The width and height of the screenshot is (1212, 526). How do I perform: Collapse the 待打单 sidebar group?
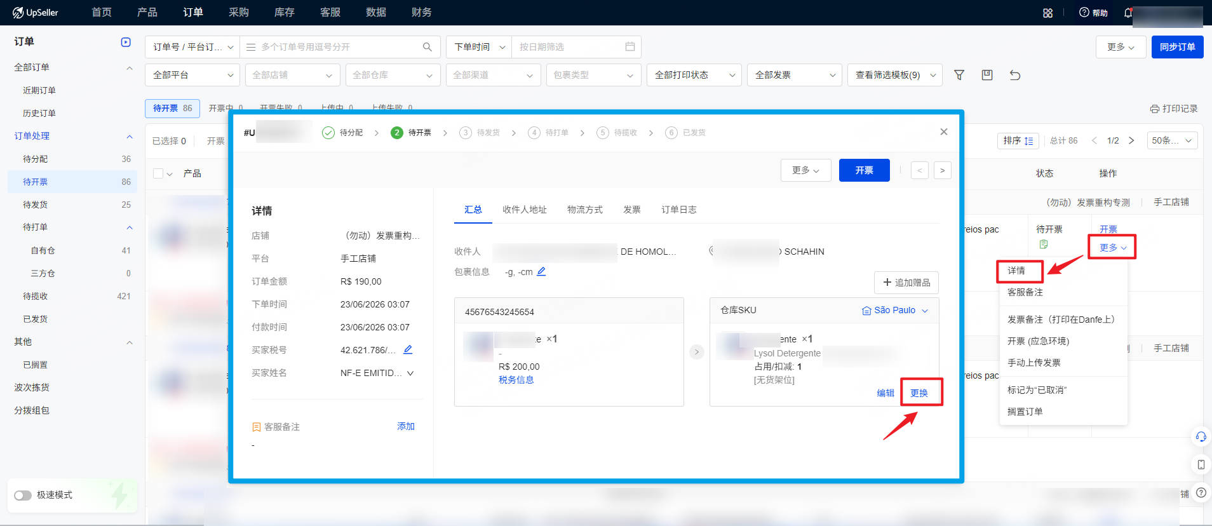pyautogui.click(x=130, y=227)
